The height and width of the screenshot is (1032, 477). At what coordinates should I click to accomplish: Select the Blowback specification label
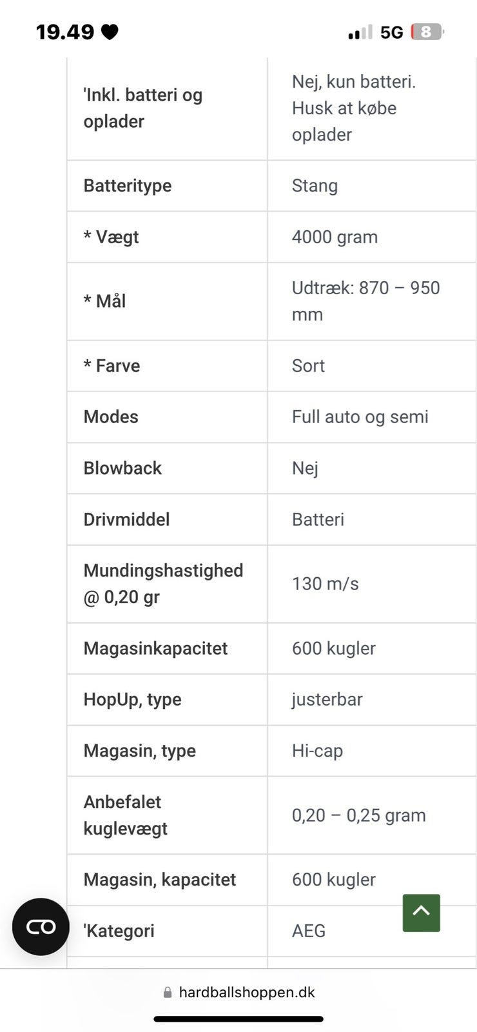pyautogui.click(x=122, y=468)
